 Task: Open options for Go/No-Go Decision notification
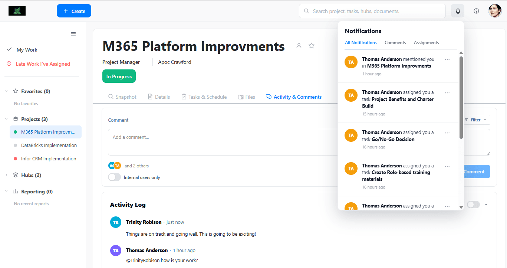point(447,133)
